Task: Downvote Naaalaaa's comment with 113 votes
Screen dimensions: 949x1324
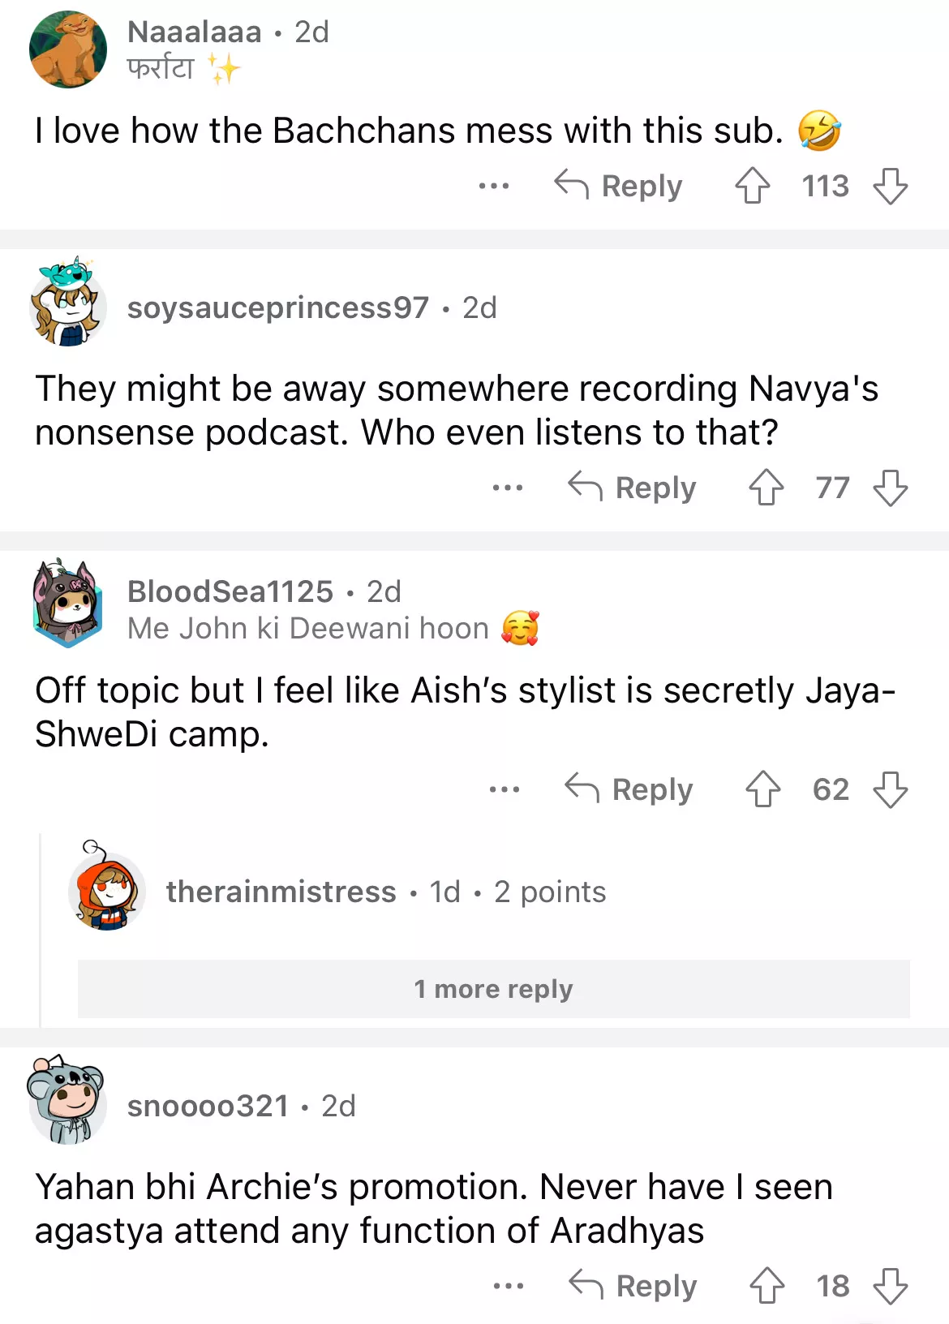Action: (890, 186)
